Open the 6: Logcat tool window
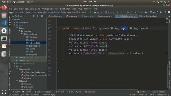 point(90,92)
